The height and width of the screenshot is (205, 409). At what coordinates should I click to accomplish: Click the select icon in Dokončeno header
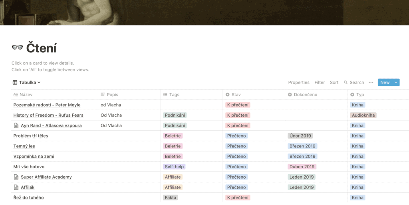(x=290, y=95)
